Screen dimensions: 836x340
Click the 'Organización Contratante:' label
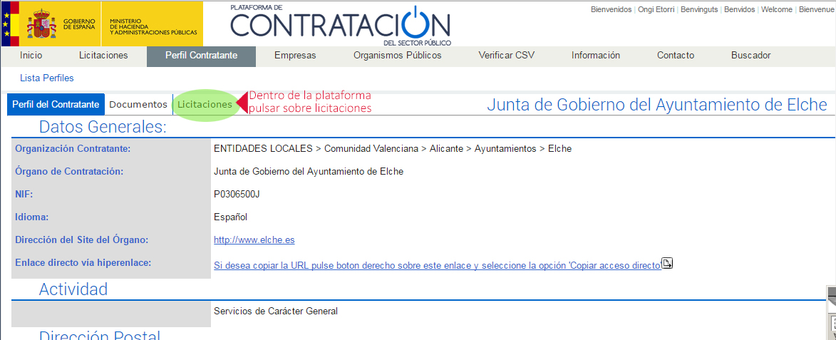pyautogui.click(x=73, y=149)
